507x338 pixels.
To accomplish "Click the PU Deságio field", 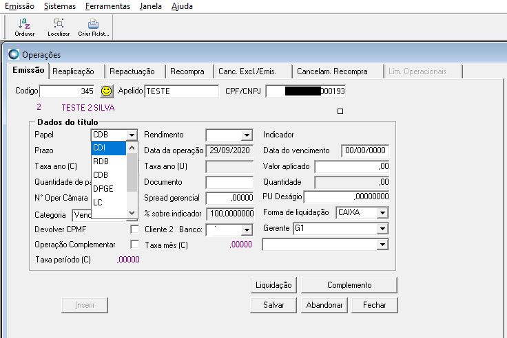I will [346, 196].
